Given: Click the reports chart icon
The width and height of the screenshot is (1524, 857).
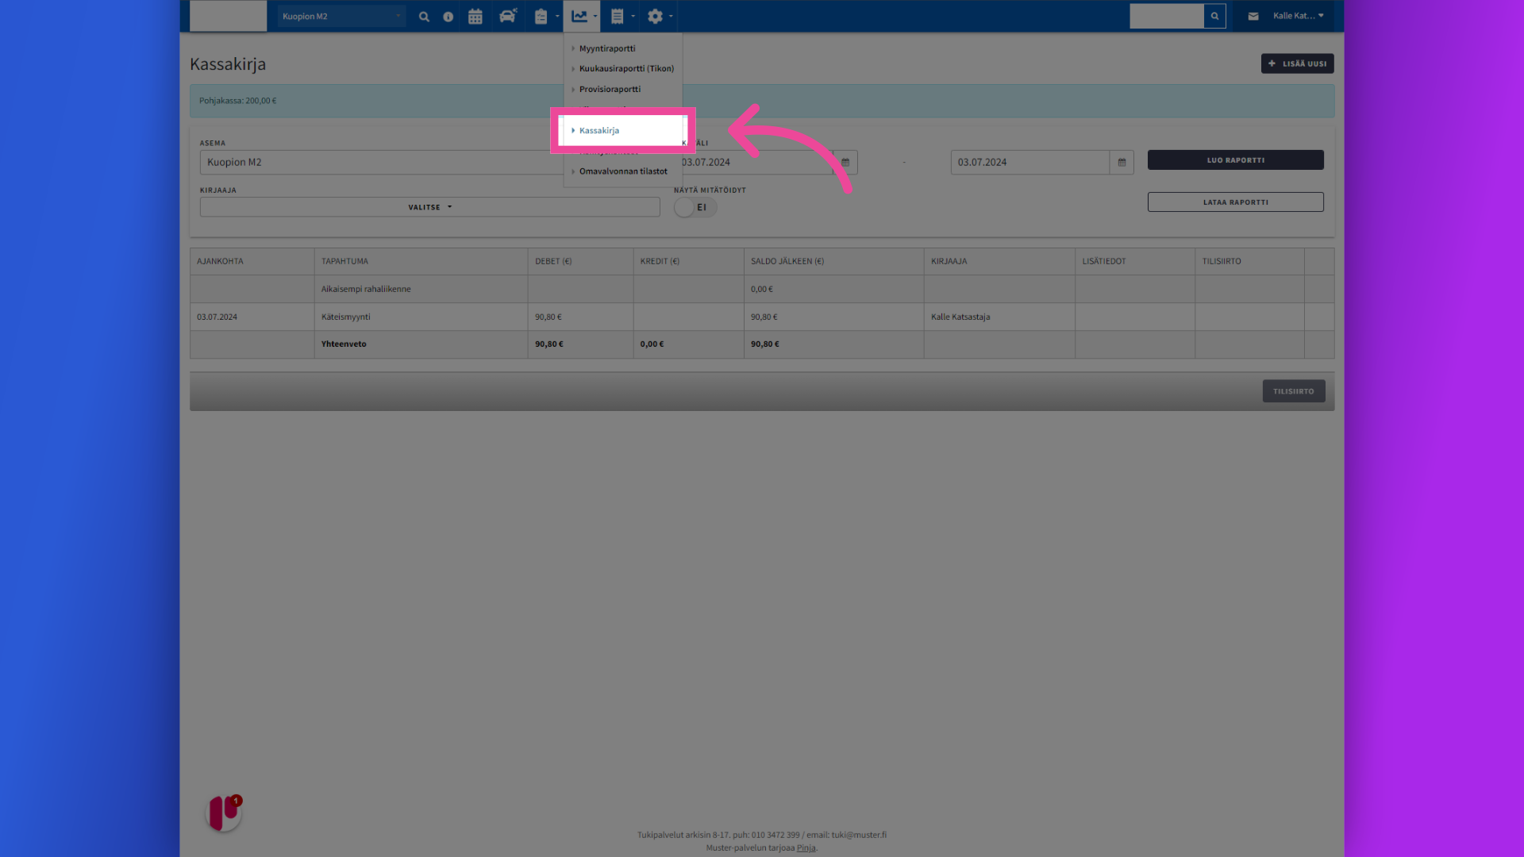Looking at the screenshot, I should click(583, 16).
